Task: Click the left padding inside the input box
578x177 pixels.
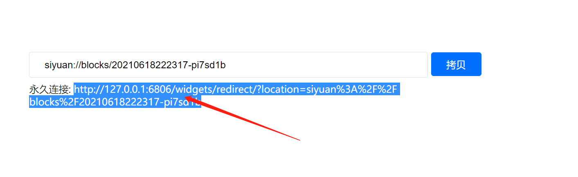Action: point(37,65)
